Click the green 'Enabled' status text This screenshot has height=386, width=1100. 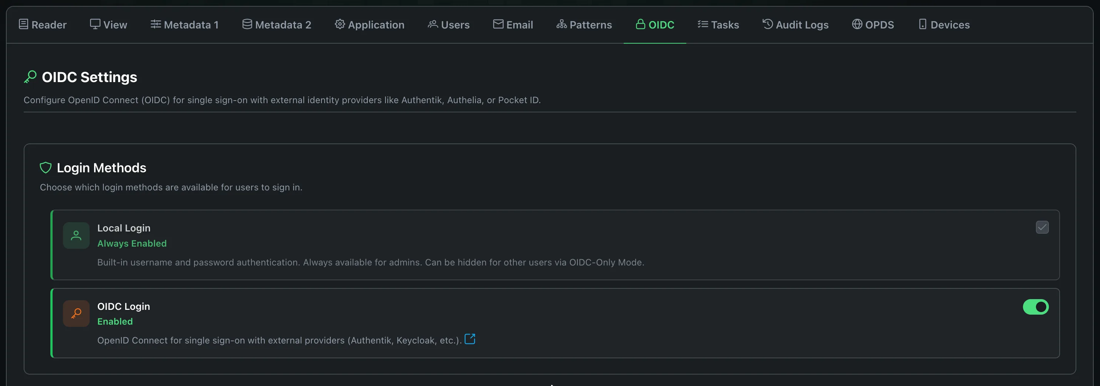tap(115, 321)
